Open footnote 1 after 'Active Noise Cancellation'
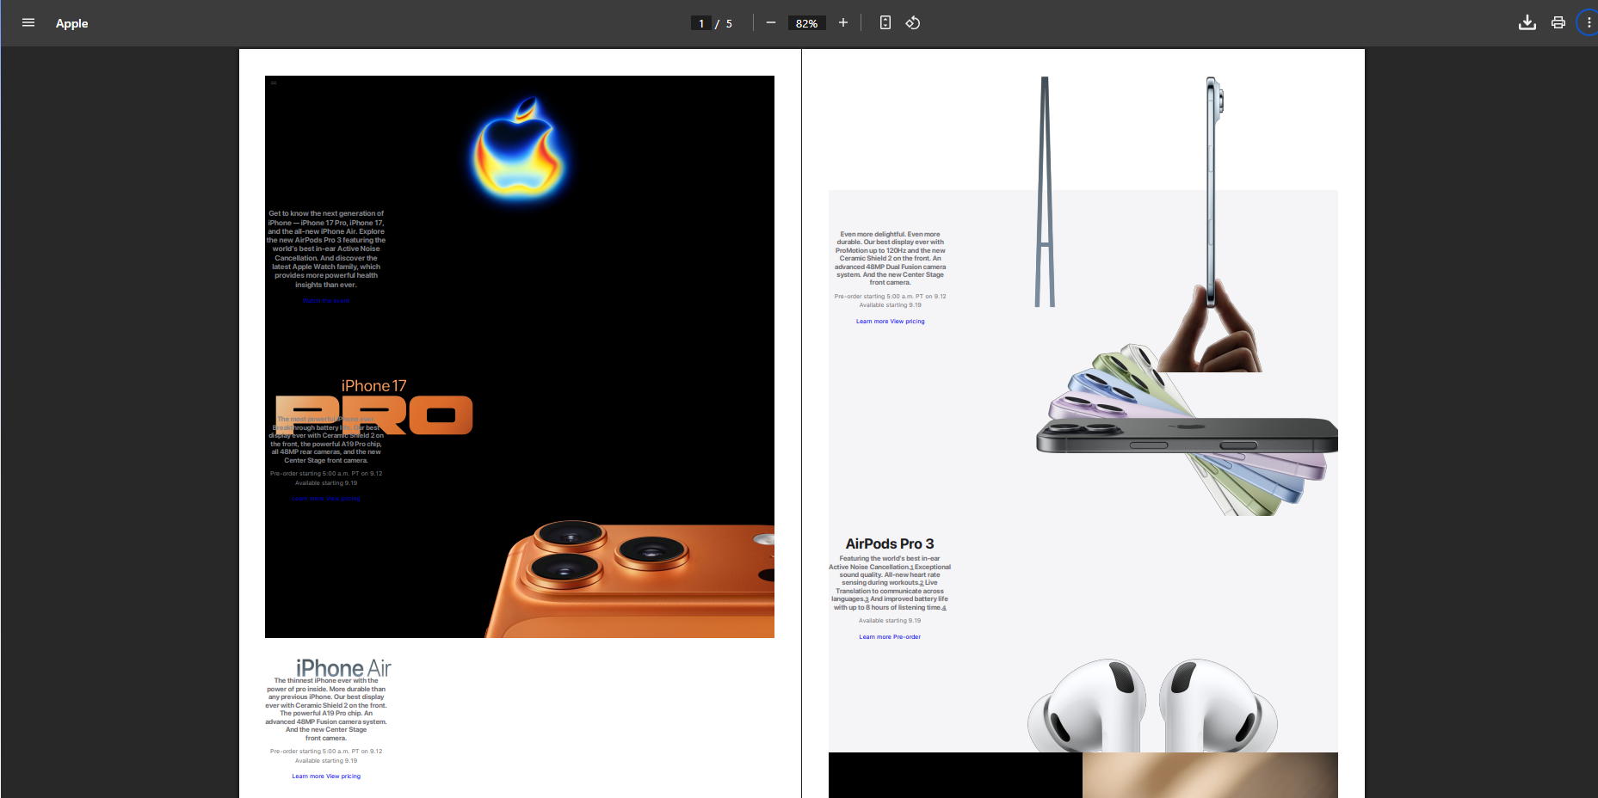Screen dimensions: 1598x798 (911, 568)
